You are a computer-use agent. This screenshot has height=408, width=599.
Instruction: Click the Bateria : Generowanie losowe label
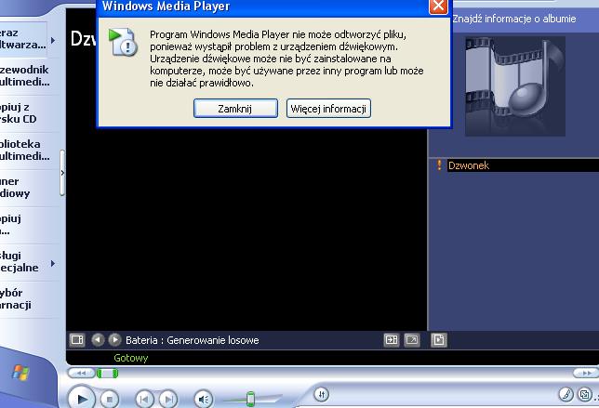coord(193,340)
